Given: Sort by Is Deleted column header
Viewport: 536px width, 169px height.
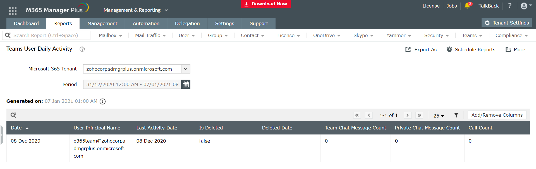Looking at the screenshot, I should tap(211, 128).
